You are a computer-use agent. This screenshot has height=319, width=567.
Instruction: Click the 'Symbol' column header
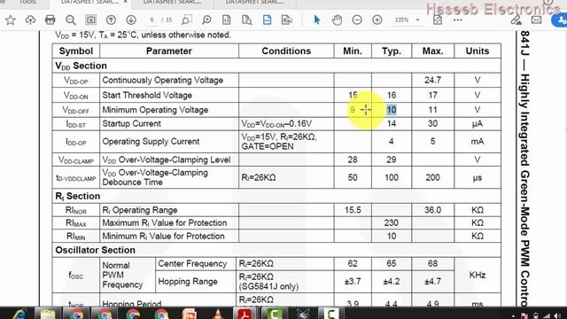(76, 51)
